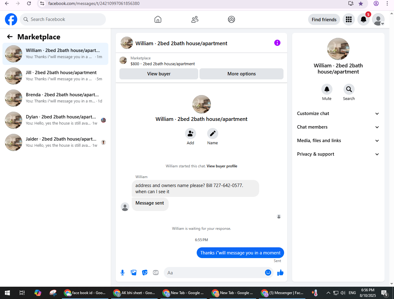
Task: Open the Copilot icon on the taskbar
Action: (x=38, y=293)
